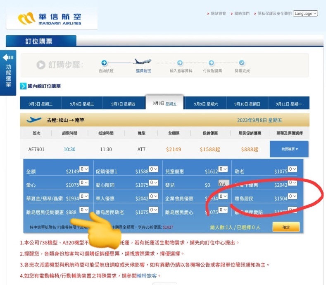The image size is (326, 285).
Task: Open the 功能選單 side menu arrow
Action: (8, 57)
